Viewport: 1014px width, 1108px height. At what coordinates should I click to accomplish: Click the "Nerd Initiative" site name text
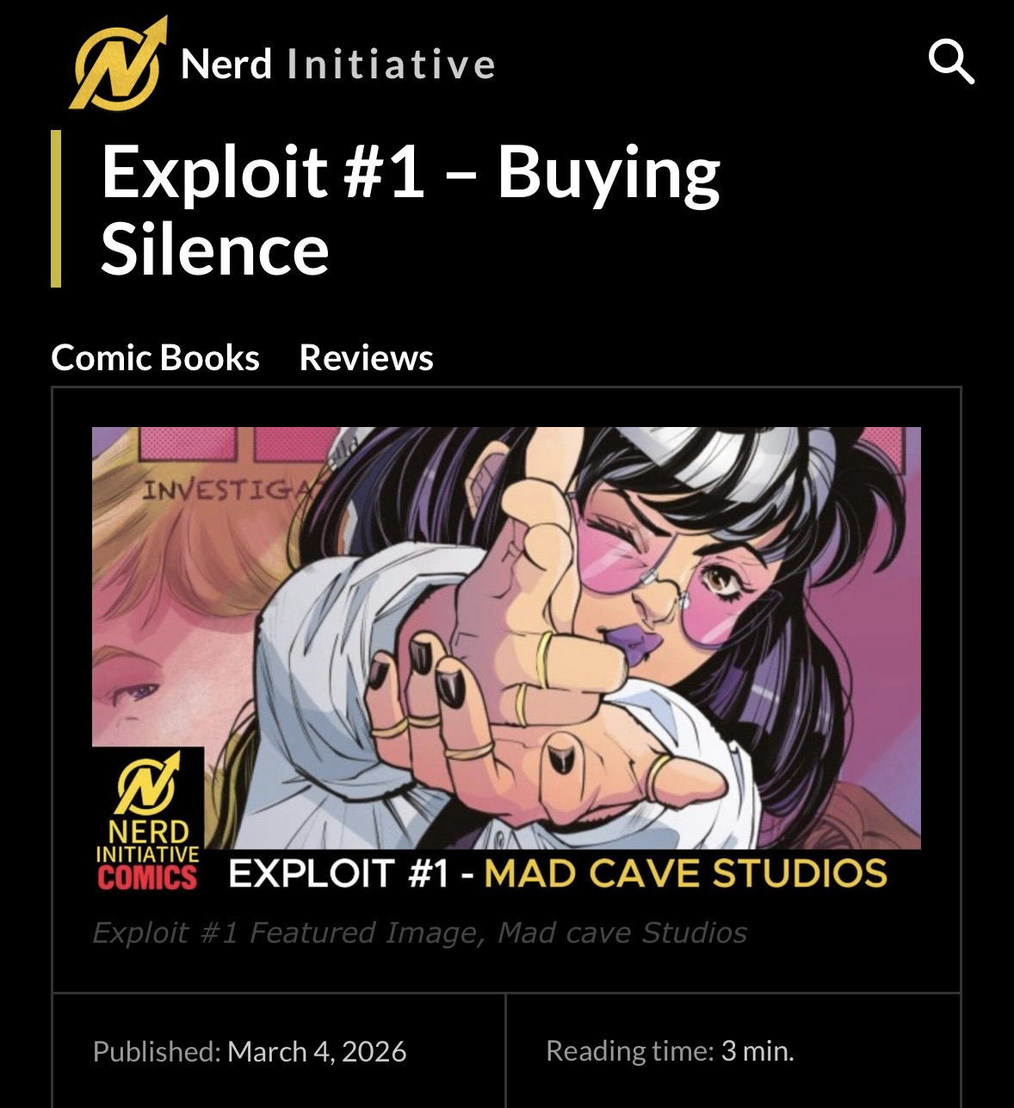point(338,65)
